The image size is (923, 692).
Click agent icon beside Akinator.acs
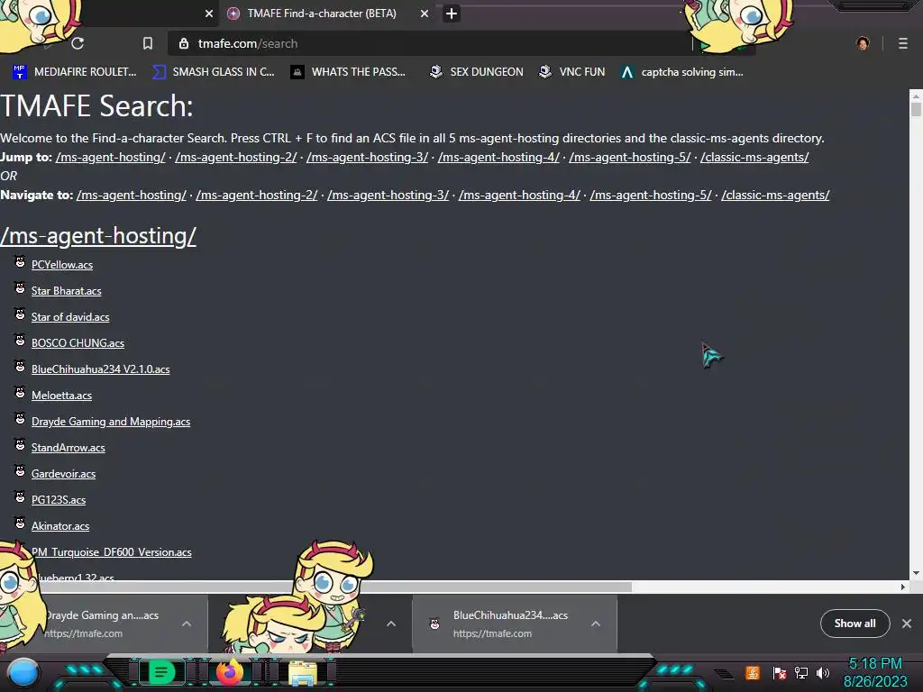coord(20,524)
